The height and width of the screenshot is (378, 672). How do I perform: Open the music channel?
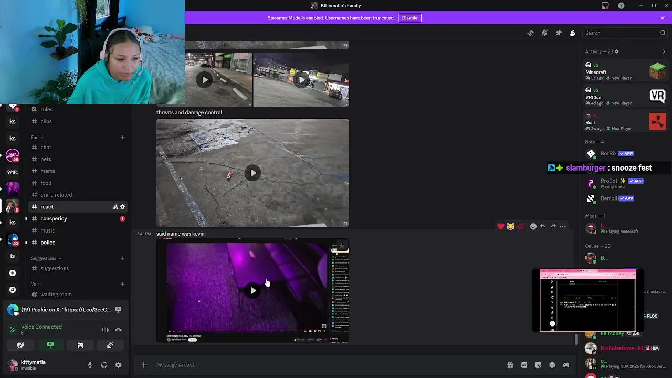[x=77, y=230]
